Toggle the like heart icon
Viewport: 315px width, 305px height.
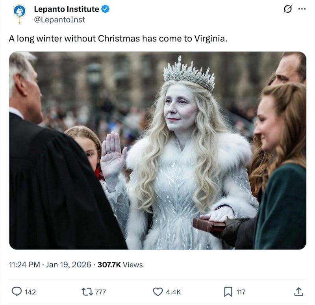pos(157,292)
